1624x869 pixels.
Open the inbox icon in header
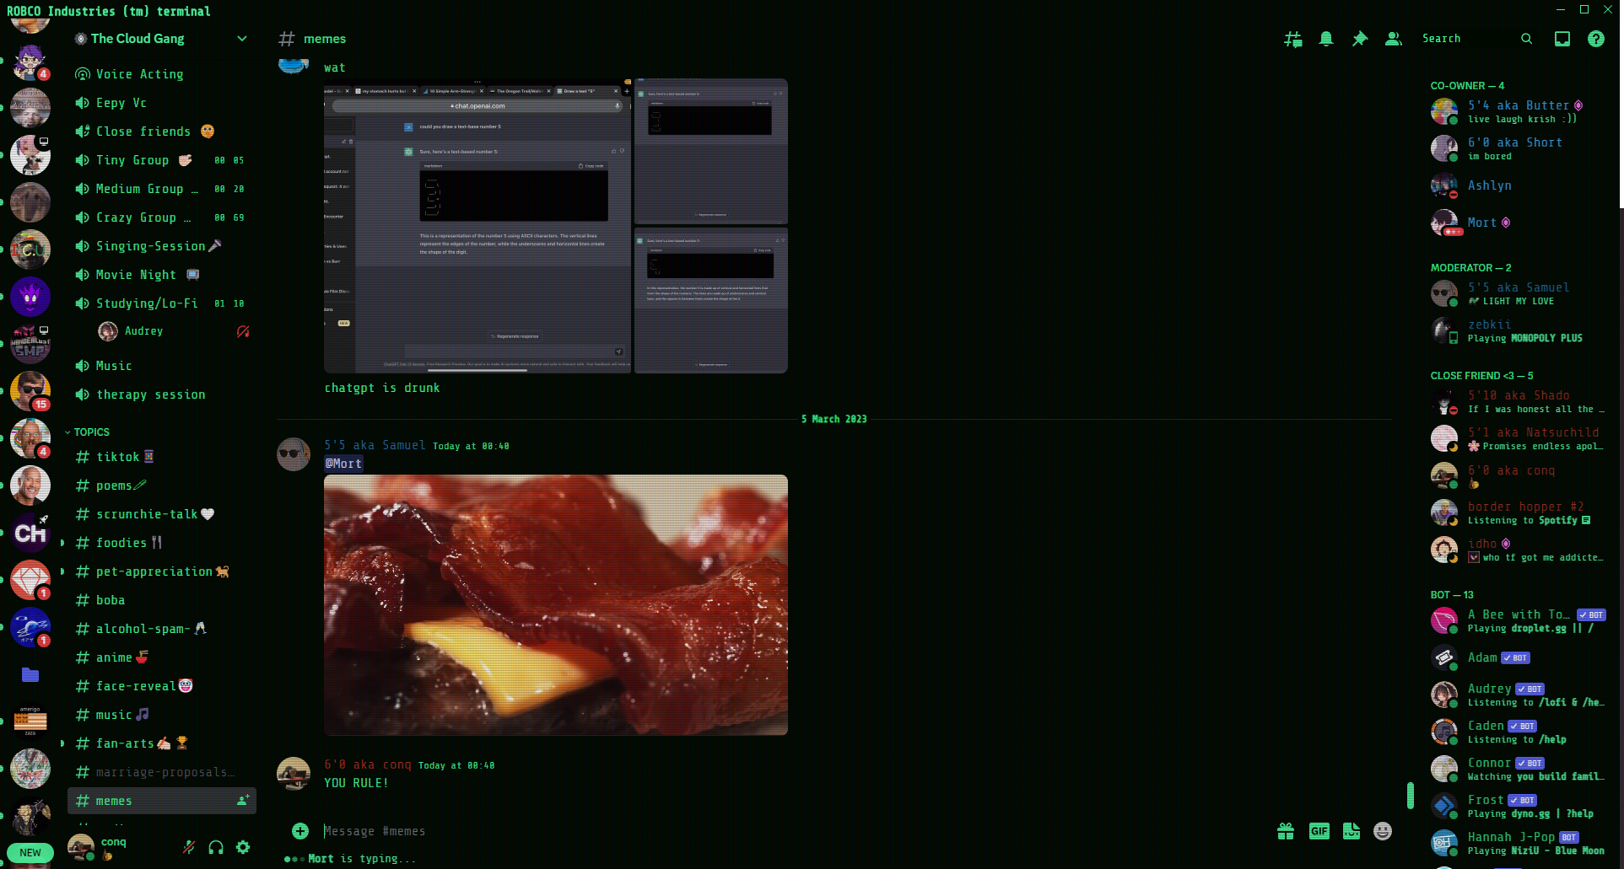[1562, 39]
